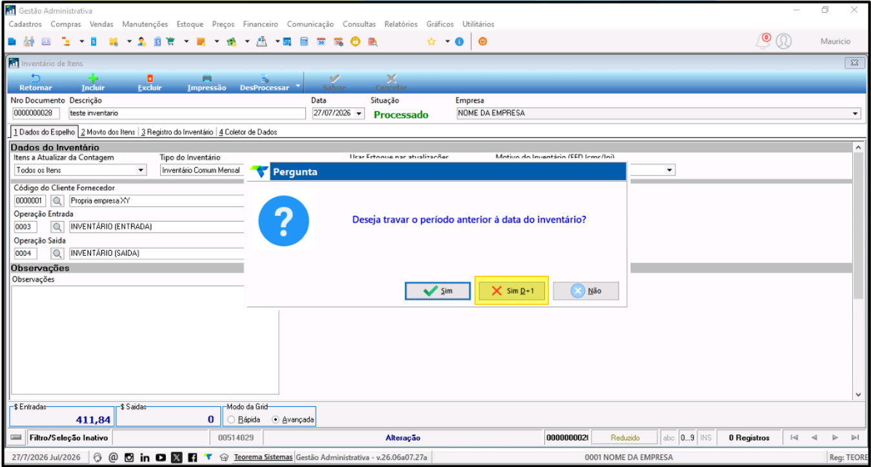Viewport: 871px width, 467px height.
Task: Open the Cadastros menu
Action: pos(25,24)
